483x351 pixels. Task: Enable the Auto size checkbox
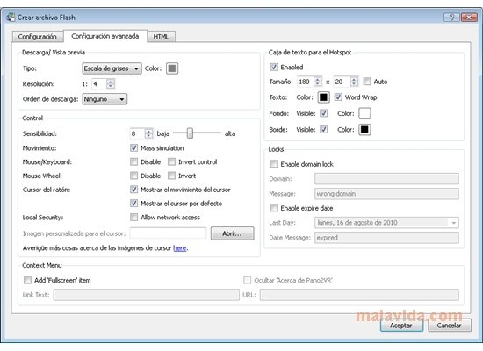tap(367, 82)
